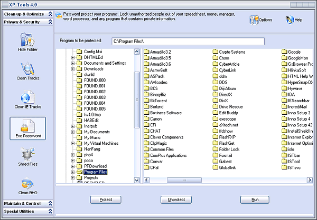The height and width of the screenshot is (220, 317).
Task: Click the folder tree scroll down arrow
Action: pos(137,180)
